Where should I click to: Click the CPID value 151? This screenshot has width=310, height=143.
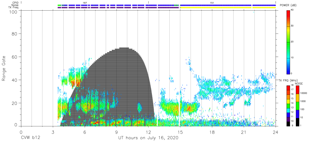[212, 3]
